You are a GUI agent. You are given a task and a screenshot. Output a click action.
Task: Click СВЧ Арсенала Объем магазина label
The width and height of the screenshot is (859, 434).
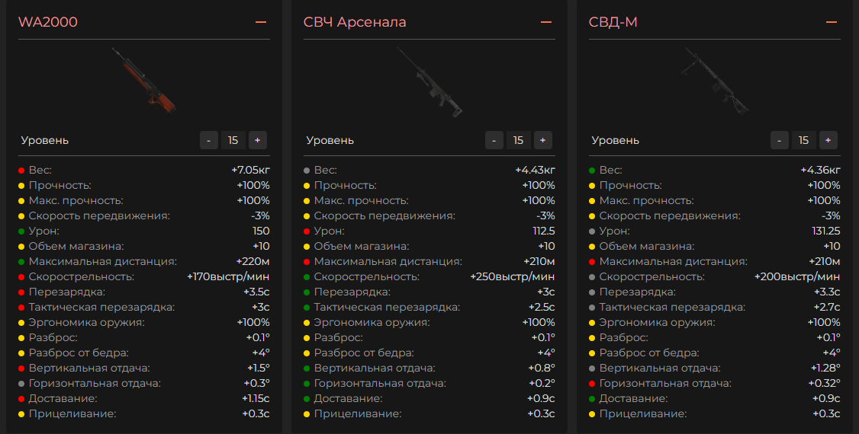click(362, 247)
